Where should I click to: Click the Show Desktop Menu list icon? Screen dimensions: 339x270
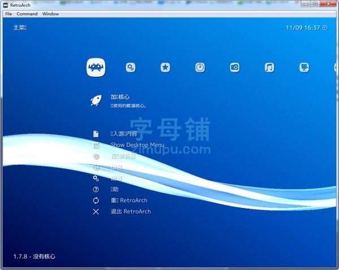pyautogui.click(x=96, y=146)
